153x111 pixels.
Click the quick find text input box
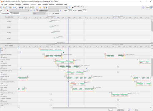(26, 13)
